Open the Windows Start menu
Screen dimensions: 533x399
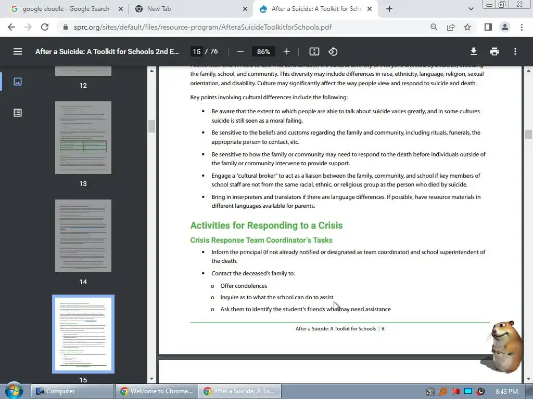tap(14, 391)
